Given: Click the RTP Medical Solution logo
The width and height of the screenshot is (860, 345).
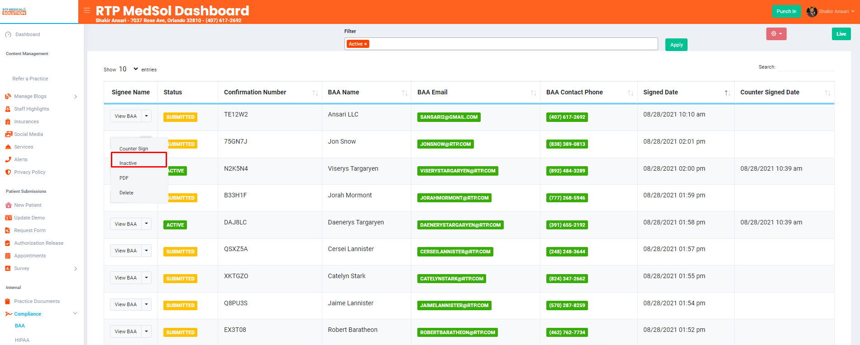Looking at the screenshot, I should coord(14,11).
